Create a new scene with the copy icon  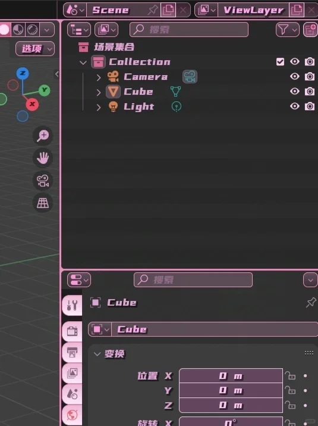168,10
